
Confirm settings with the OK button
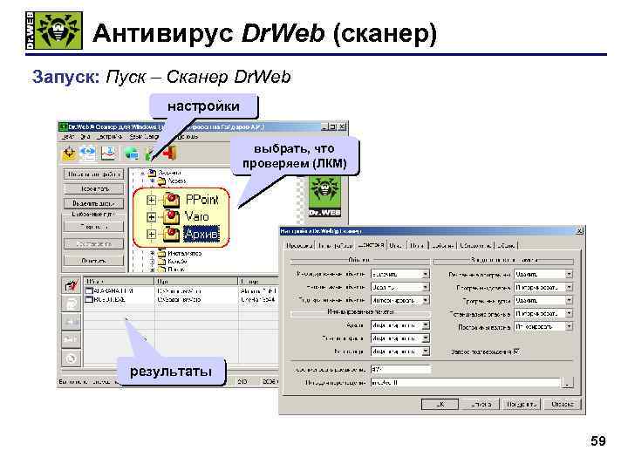coord(440,404)
